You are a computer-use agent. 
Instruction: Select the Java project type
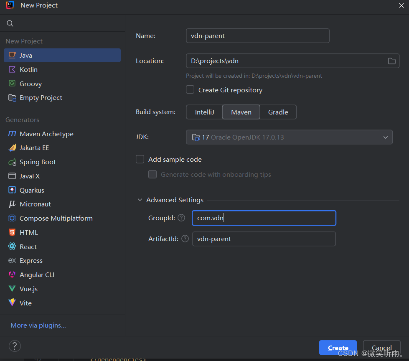[62, 55]
